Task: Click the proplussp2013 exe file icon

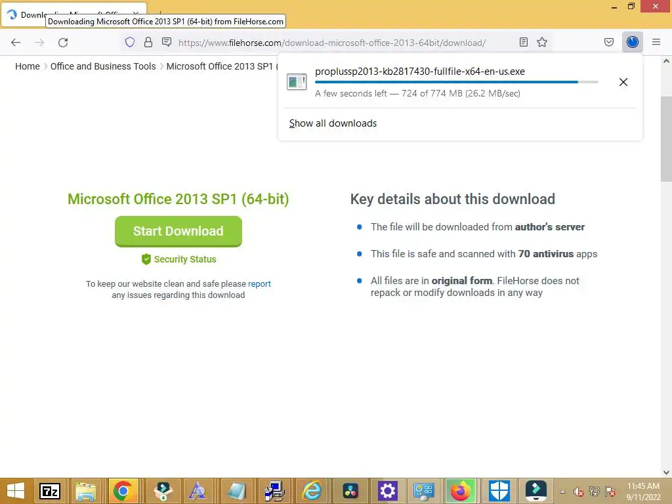Action: (297, 82)
